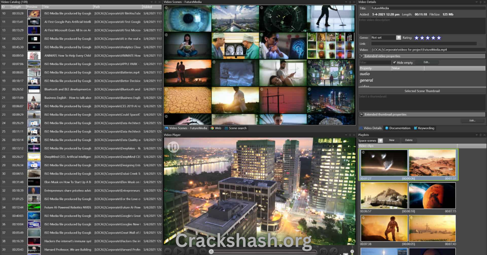487x255 pixels.
Task: Sort catalog by Added column header
Action: 152,7
